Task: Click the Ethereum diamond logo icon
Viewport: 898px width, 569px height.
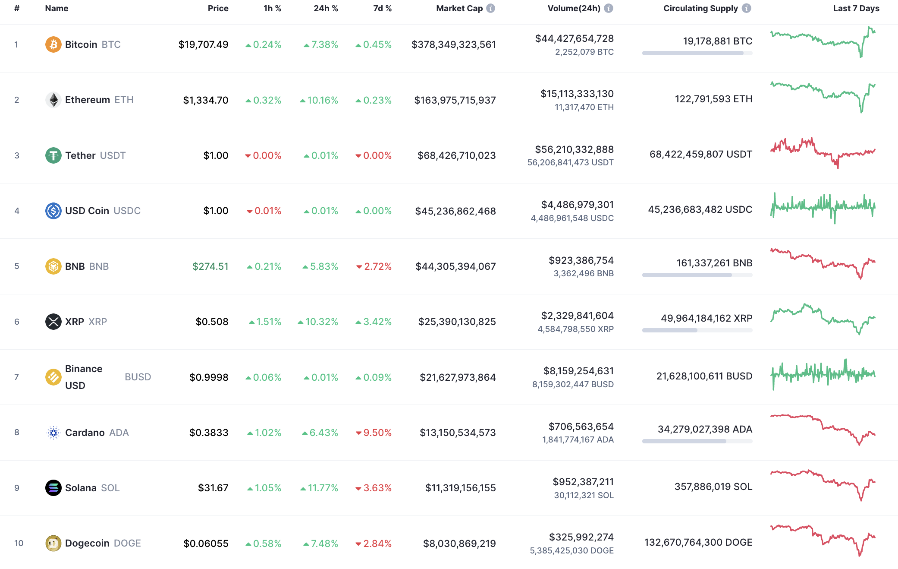Action: click(53, 100)
